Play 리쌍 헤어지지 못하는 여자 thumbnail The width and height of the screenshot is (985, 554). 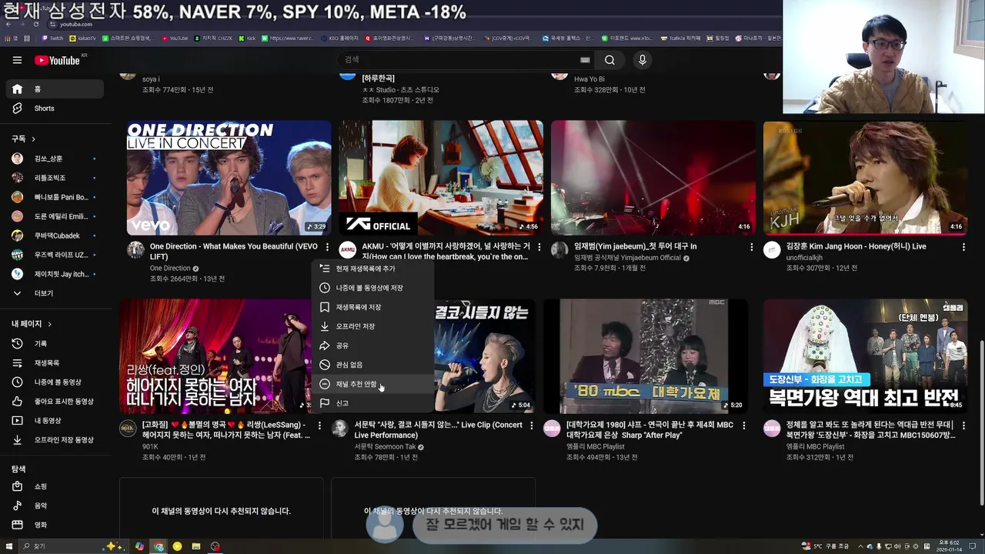(216, 356)
